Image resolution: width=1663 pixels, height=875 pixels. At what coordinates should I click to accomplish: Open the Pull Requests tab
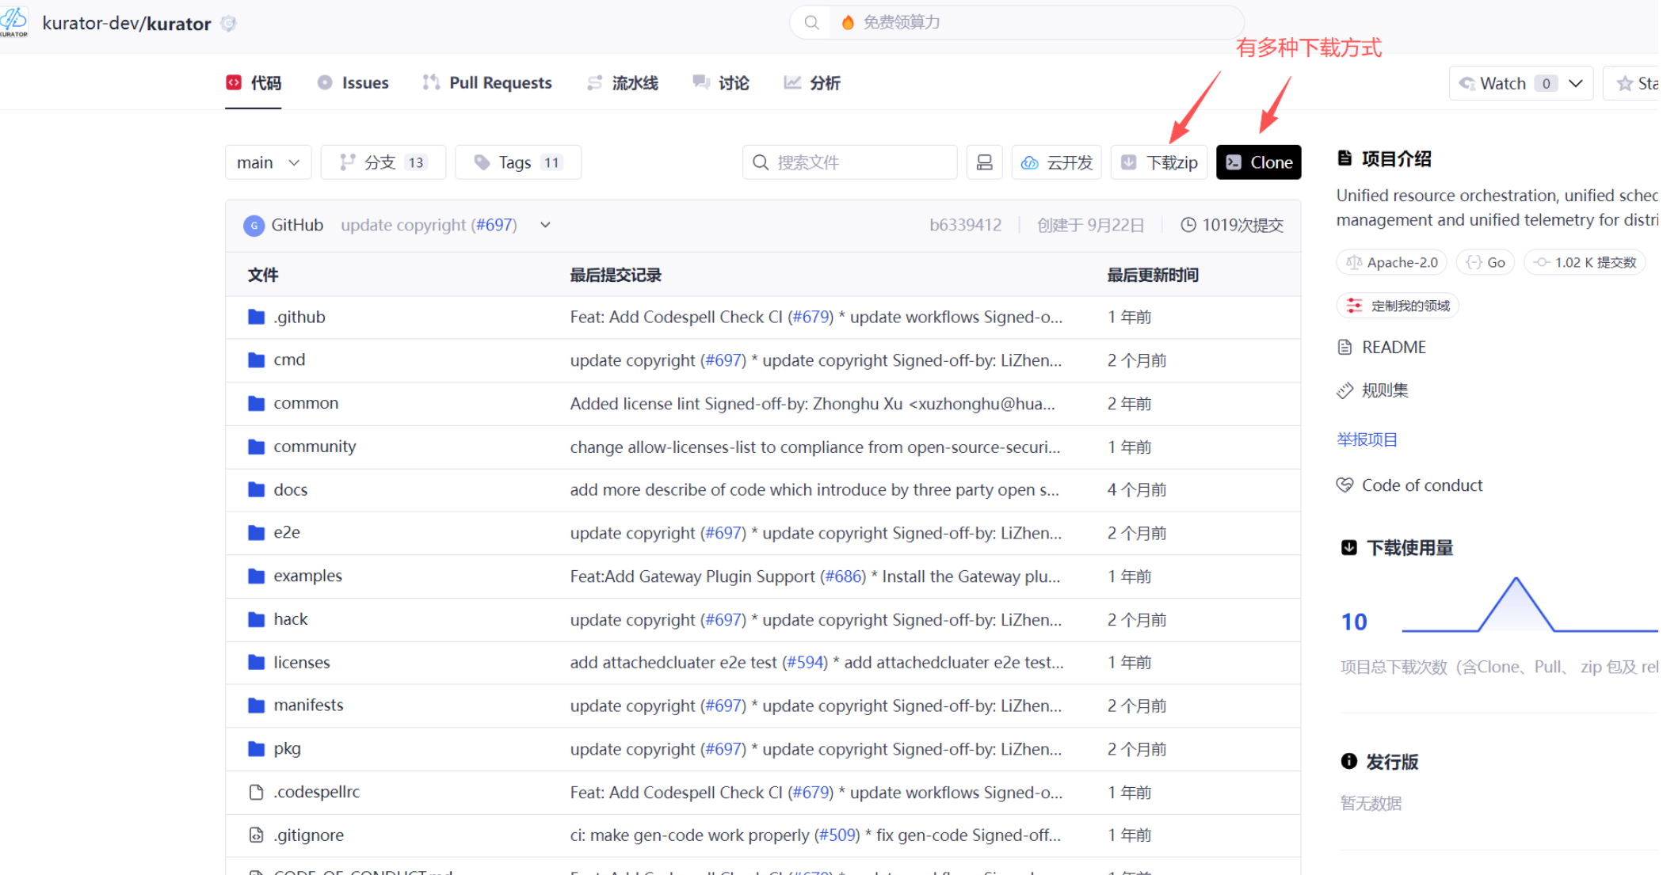(486, 83)
